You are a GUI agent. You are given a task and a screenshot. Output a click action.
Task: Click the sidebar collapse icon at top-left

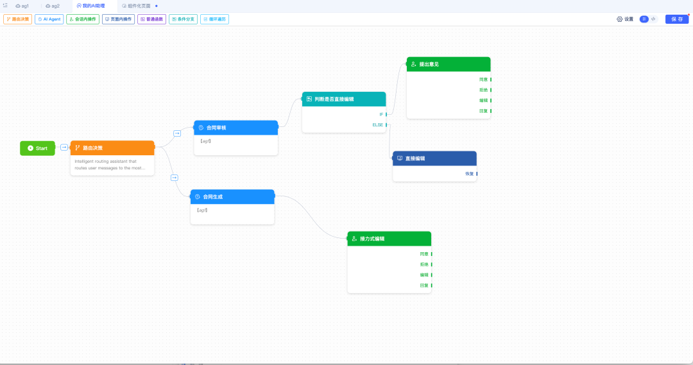5,5
